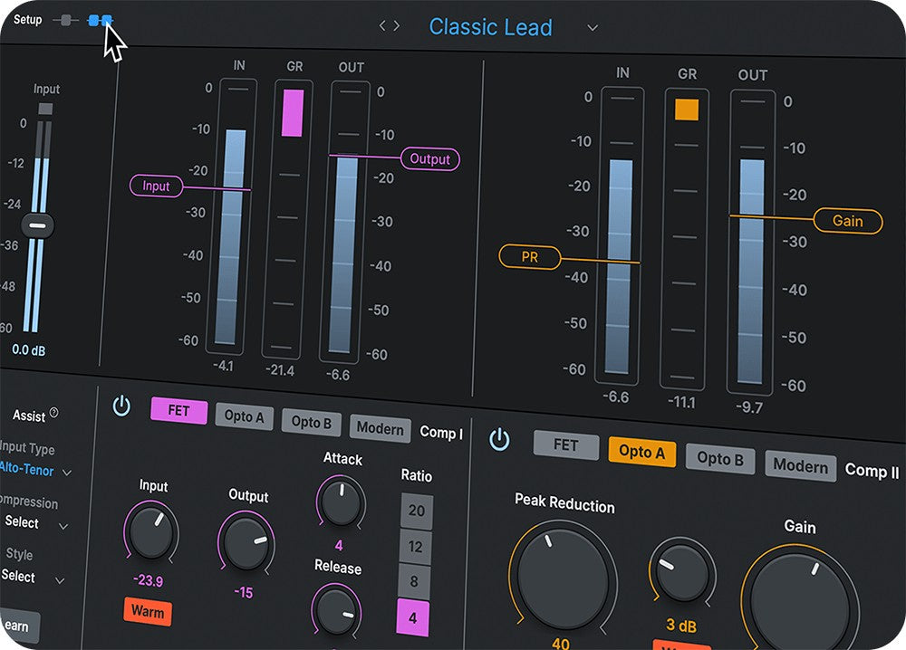Select Opto B mode for Comp I

[312, 423]
